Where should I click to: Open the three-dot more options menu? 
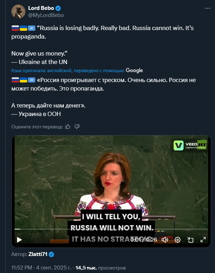[208, 8]
